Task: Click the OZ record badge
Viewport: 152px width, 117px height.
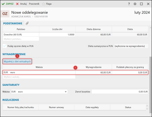Action: click(x=5, y=14)
